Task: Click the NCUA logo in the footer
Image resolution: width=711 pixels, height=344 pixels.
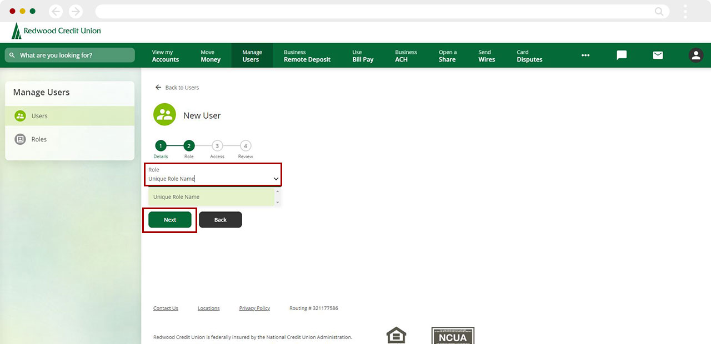Action: pyautogui.click(x=453, y=335)
